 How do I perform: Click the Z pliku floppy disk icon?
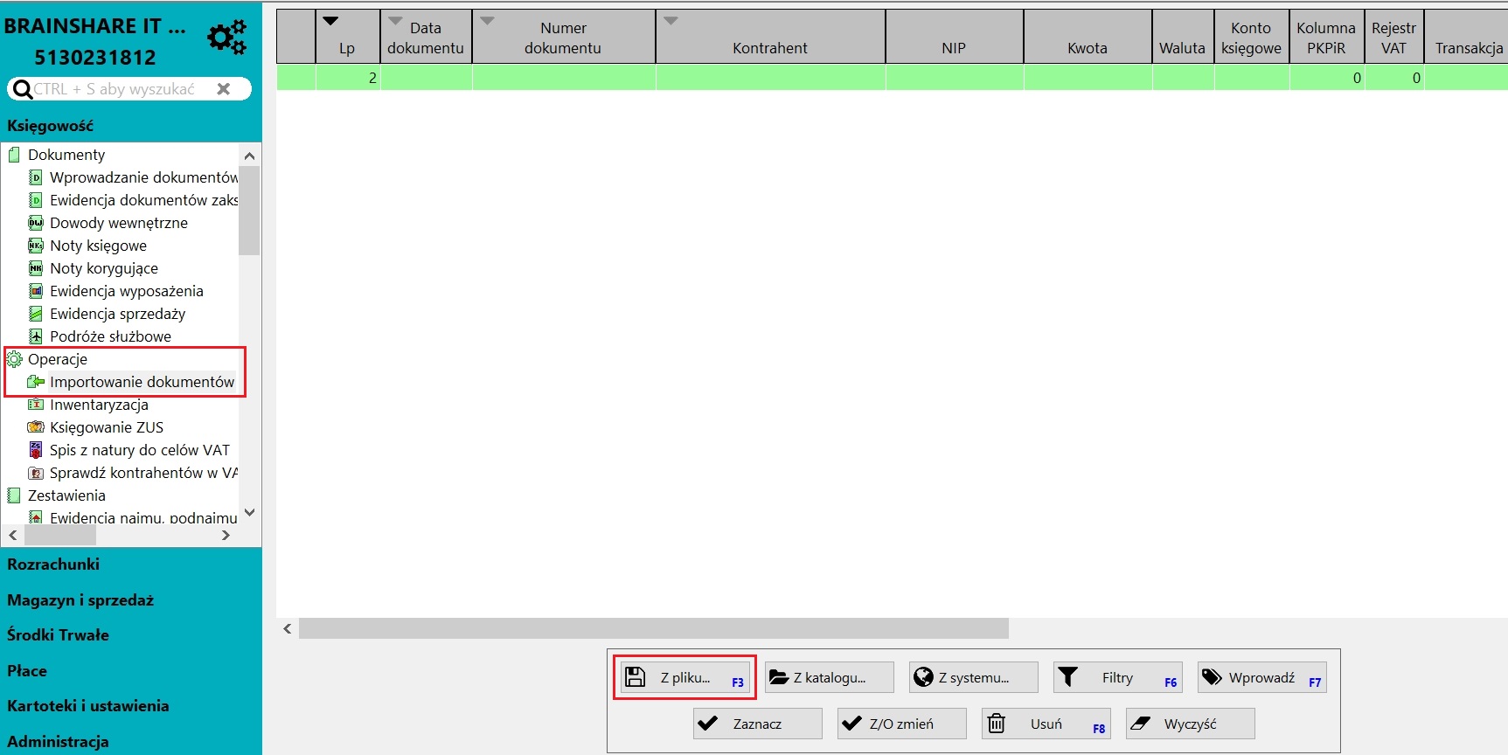(636, 677)
